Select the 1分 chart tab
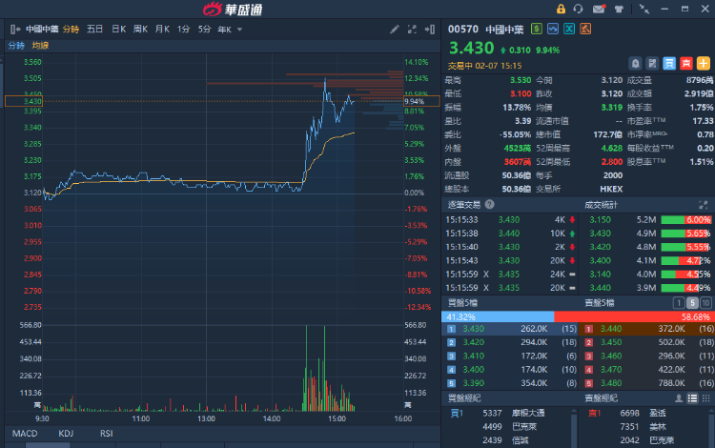The height and width of the screenshot is (448, 715). tap(183, 30)
